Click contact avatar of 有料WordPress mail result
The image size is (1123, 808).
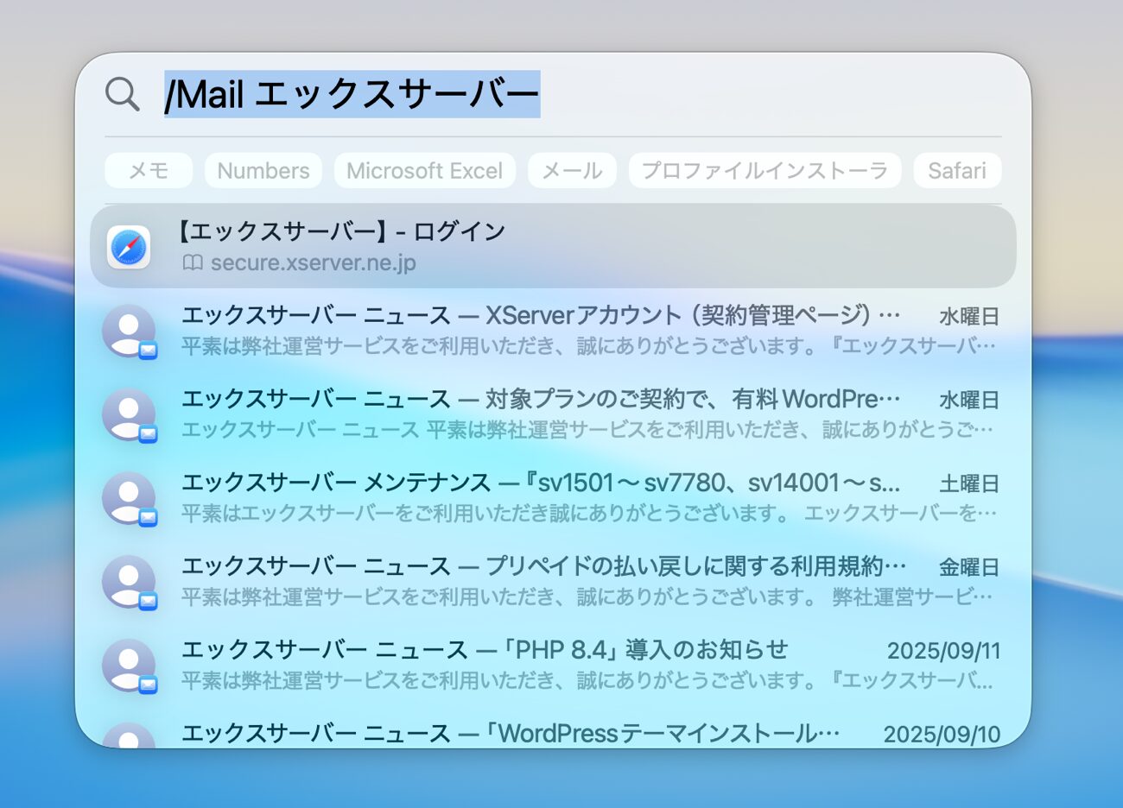click(129, 413)
